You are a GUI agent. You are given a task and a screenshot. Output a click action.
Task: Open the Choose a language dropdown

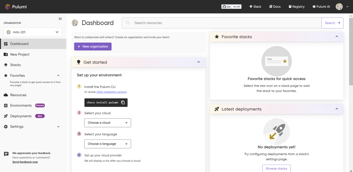point(108,144)
